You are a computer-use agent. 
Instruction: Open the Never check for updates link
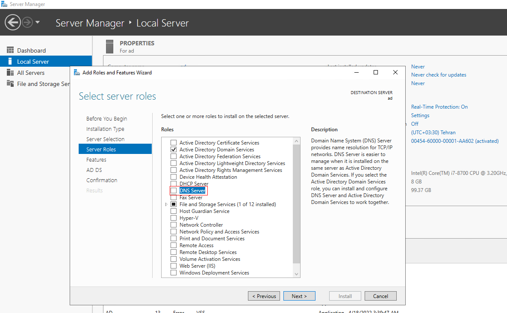(x=439, y=75)
